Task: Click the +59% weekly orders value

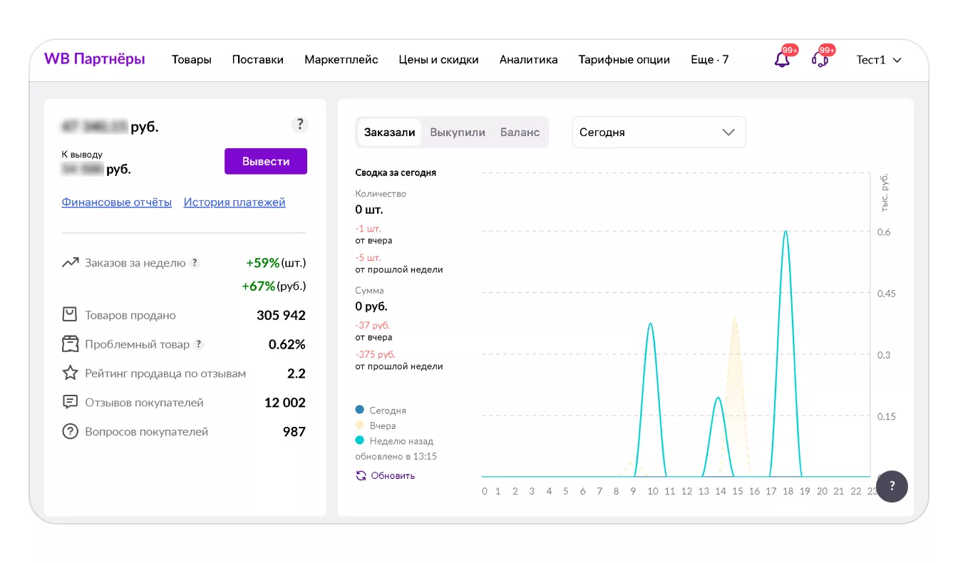Action: [263, 263]
